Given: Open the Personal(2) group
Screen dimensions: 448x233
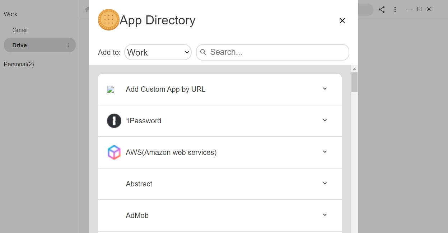Looking at the screenshot, I should tap(19, 64).
